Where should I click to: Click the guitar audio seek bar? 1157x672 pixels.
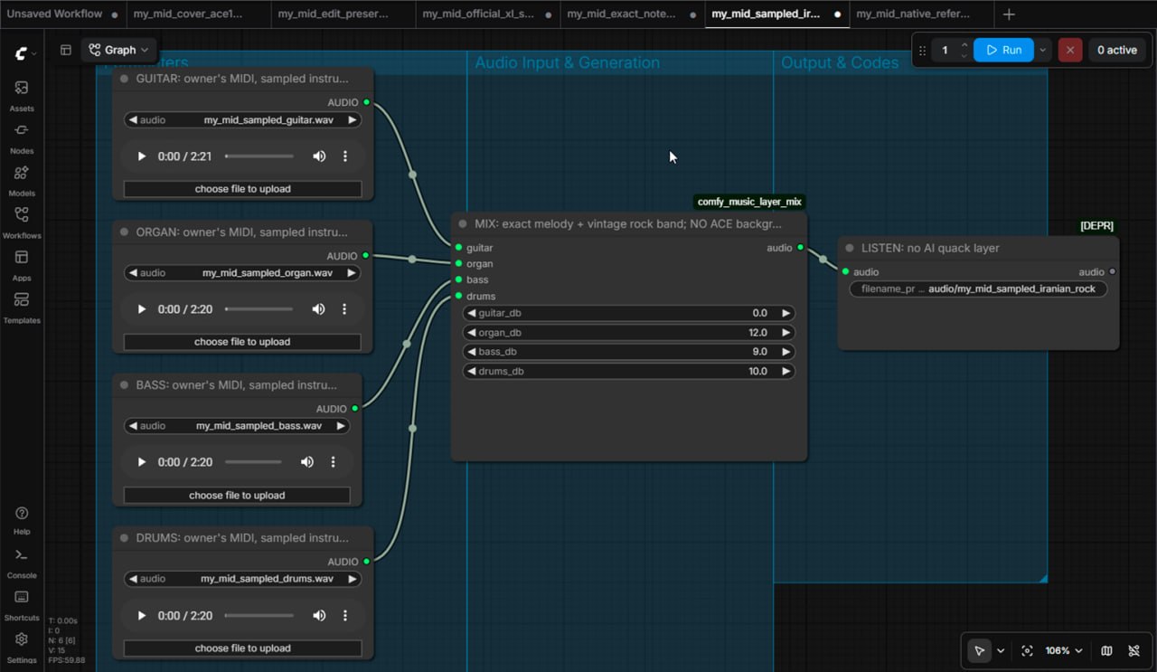click(259, 156)
